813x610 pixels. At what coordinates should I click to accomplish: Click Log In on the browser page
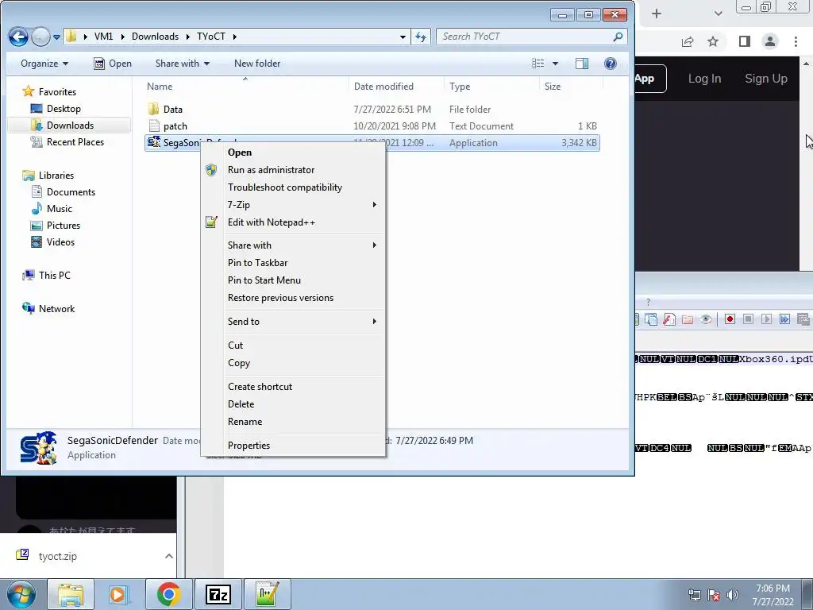[704, 79]
